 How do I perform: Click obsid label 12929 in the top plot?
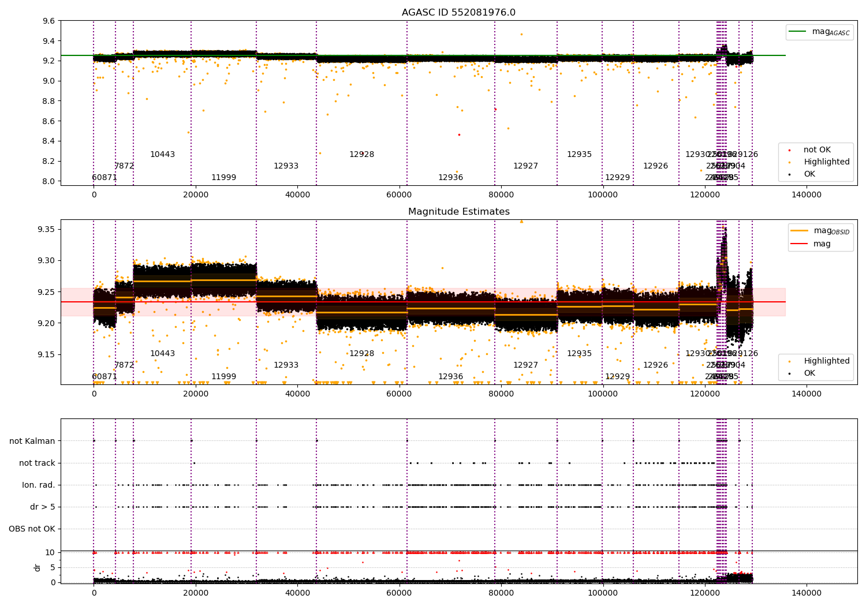click(x=617, y=178)
